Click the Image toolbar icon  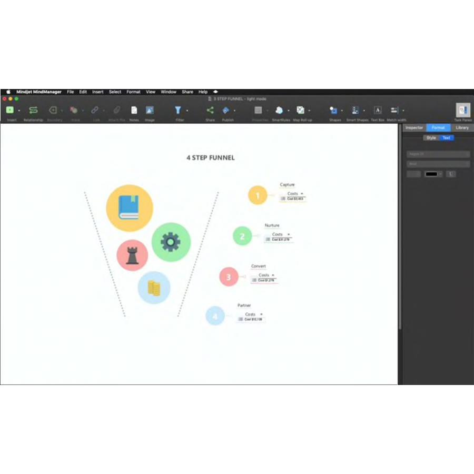[x=150, y=110]
